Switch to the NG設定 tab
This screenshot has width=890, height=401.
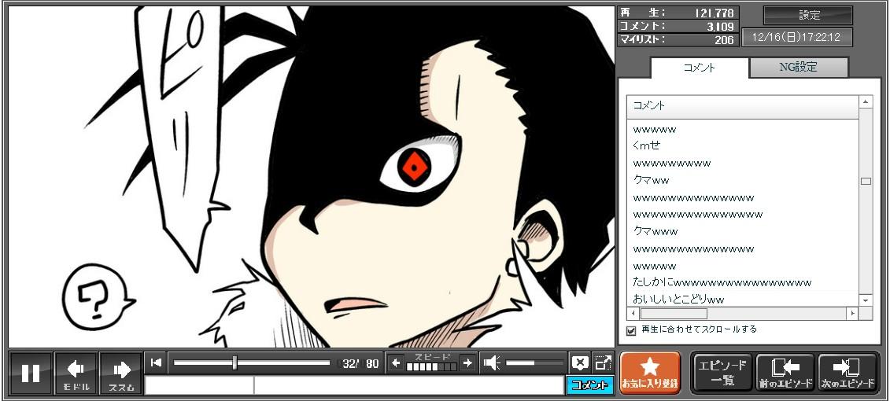coord(798,68)
